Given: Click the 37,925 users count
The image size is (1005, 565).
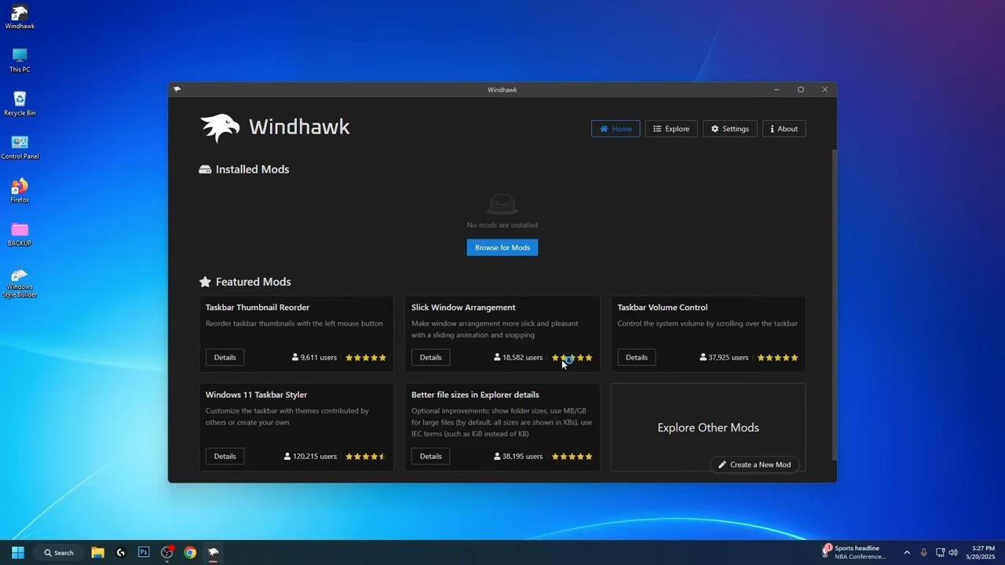Looking at the screenshot, I should (x=724, y=358).
